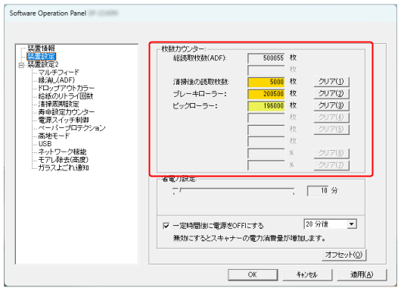Select the USB tree item
The width and height of the screenshot is (401, 288).
(x=45, y=144)
